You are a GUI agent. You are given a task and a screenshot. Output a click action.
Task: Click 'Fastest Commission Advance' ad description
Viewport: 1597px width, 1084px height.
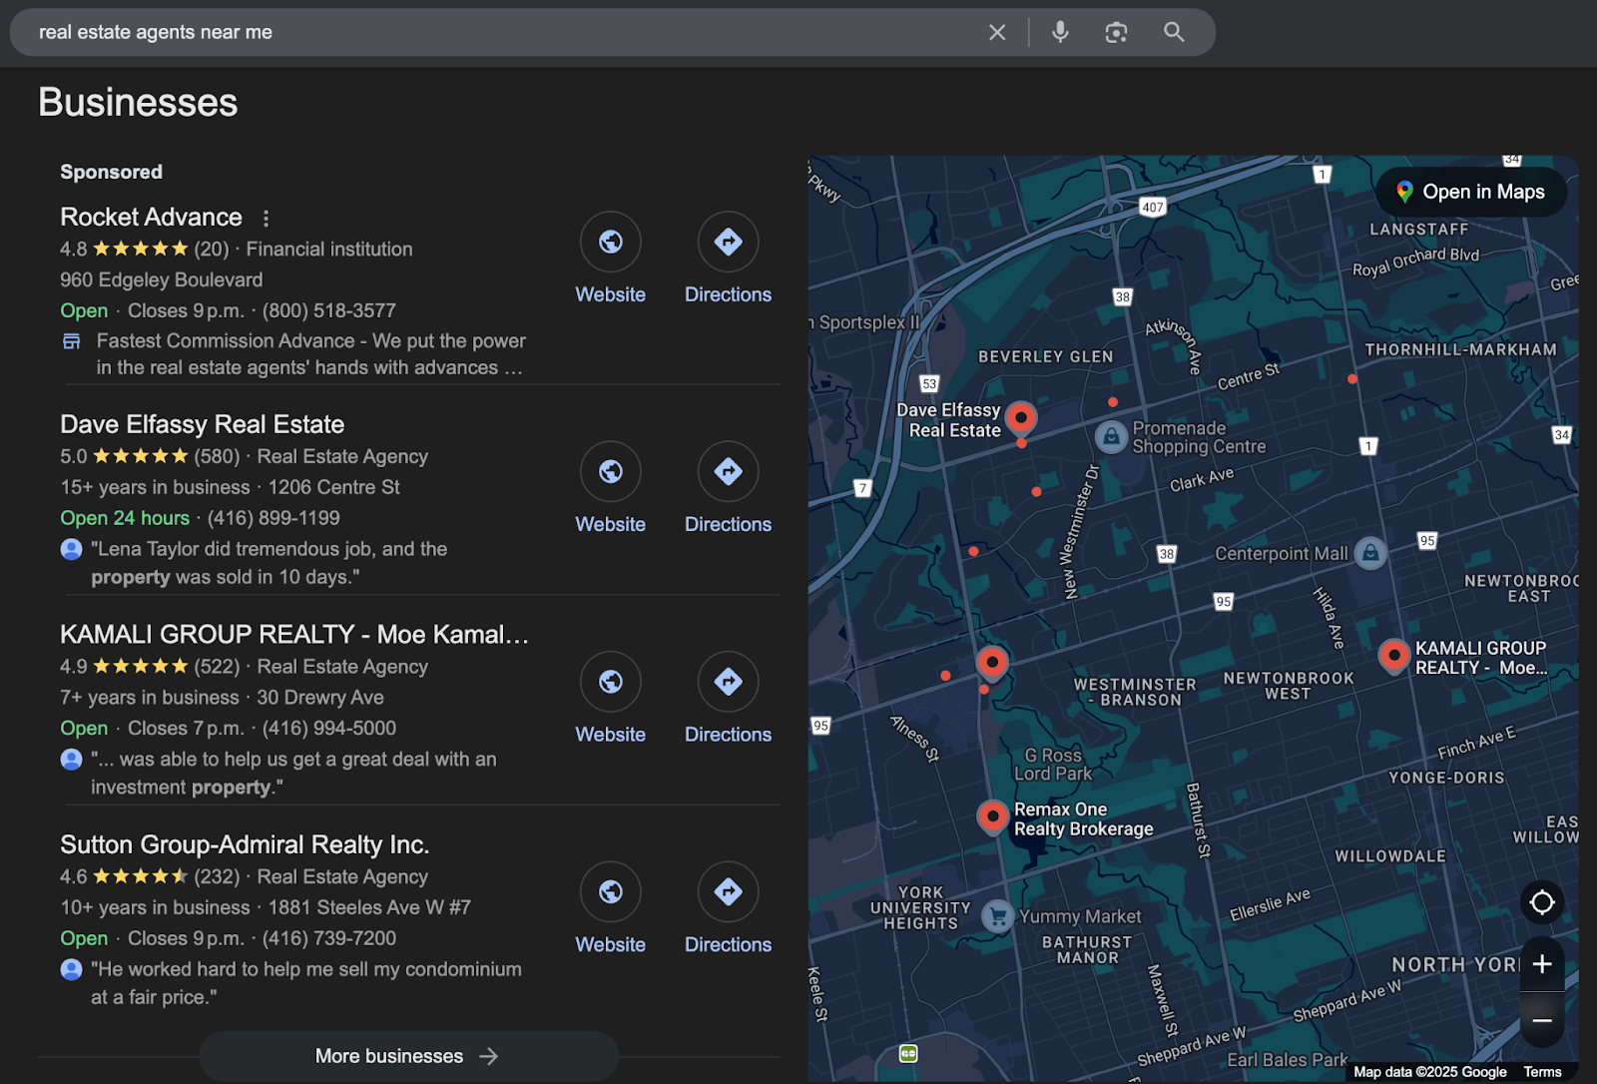tap(310, 354)
